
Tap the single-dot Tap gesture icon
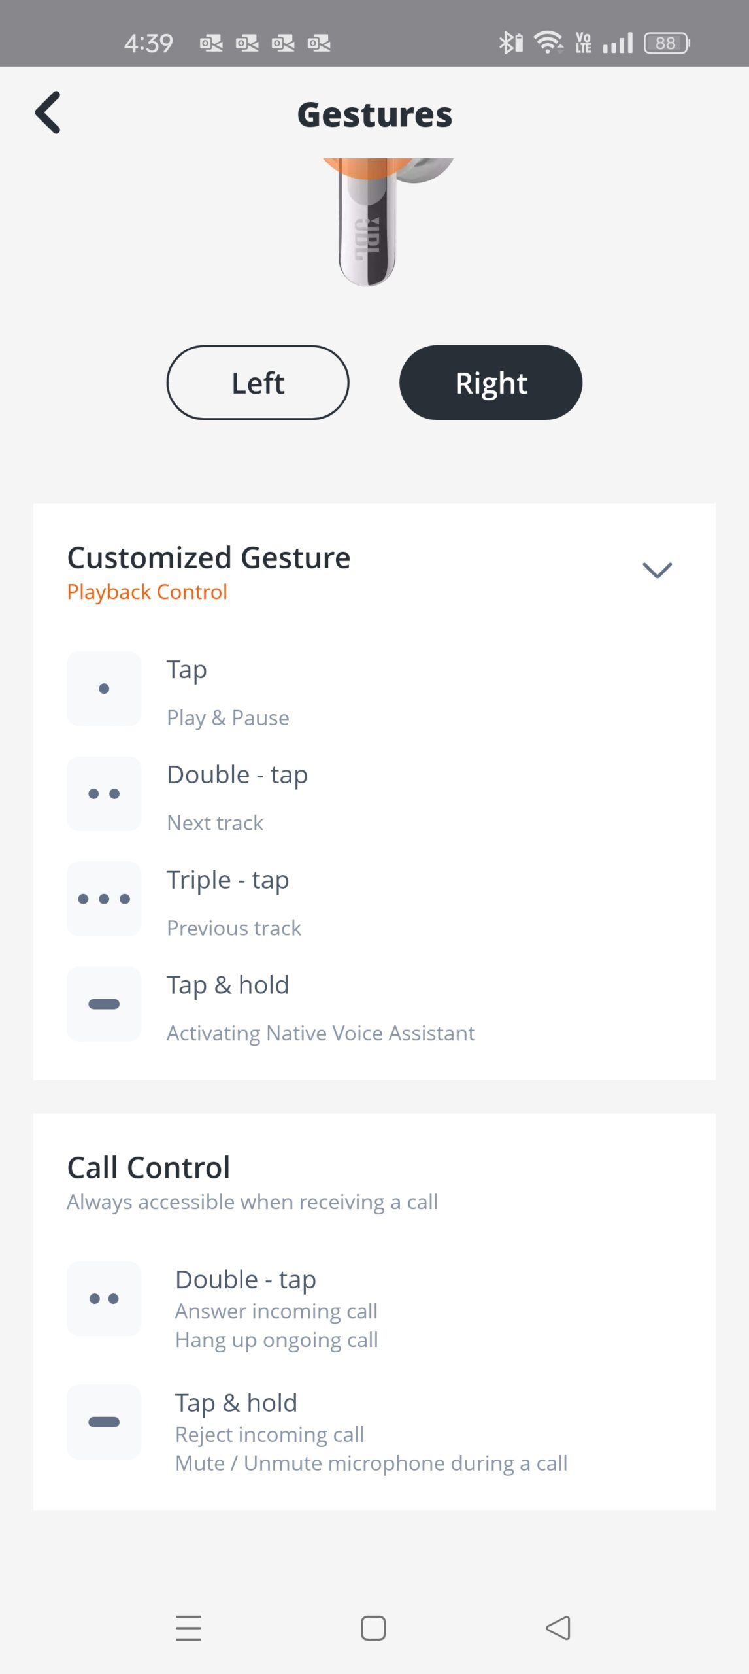pyautogui.click(x=104, y=689)
